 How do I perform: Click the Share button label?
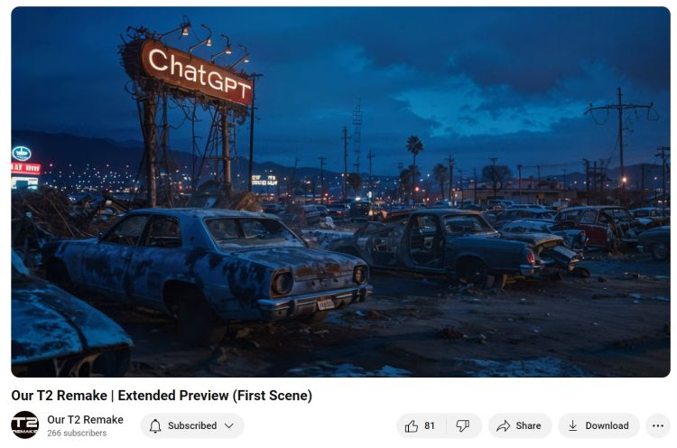click(x=528, y=426)
